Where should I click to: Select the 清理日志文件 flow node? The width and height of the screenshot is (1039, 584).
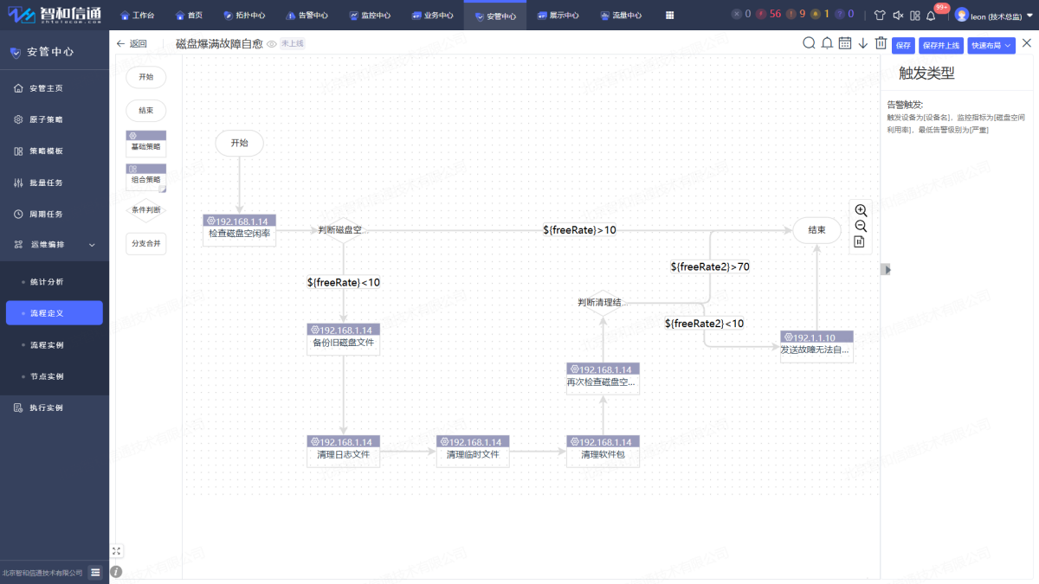point(344,452)
